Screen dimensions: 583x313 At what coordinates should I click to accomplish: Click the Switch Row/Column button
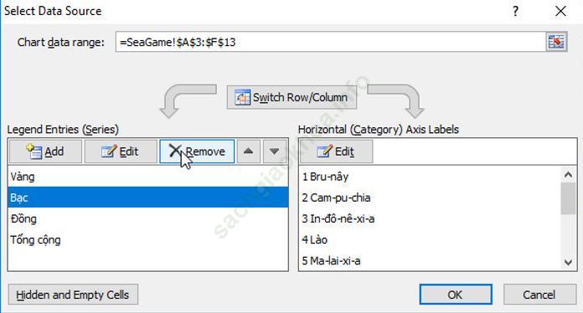click(x=291, y=97)
